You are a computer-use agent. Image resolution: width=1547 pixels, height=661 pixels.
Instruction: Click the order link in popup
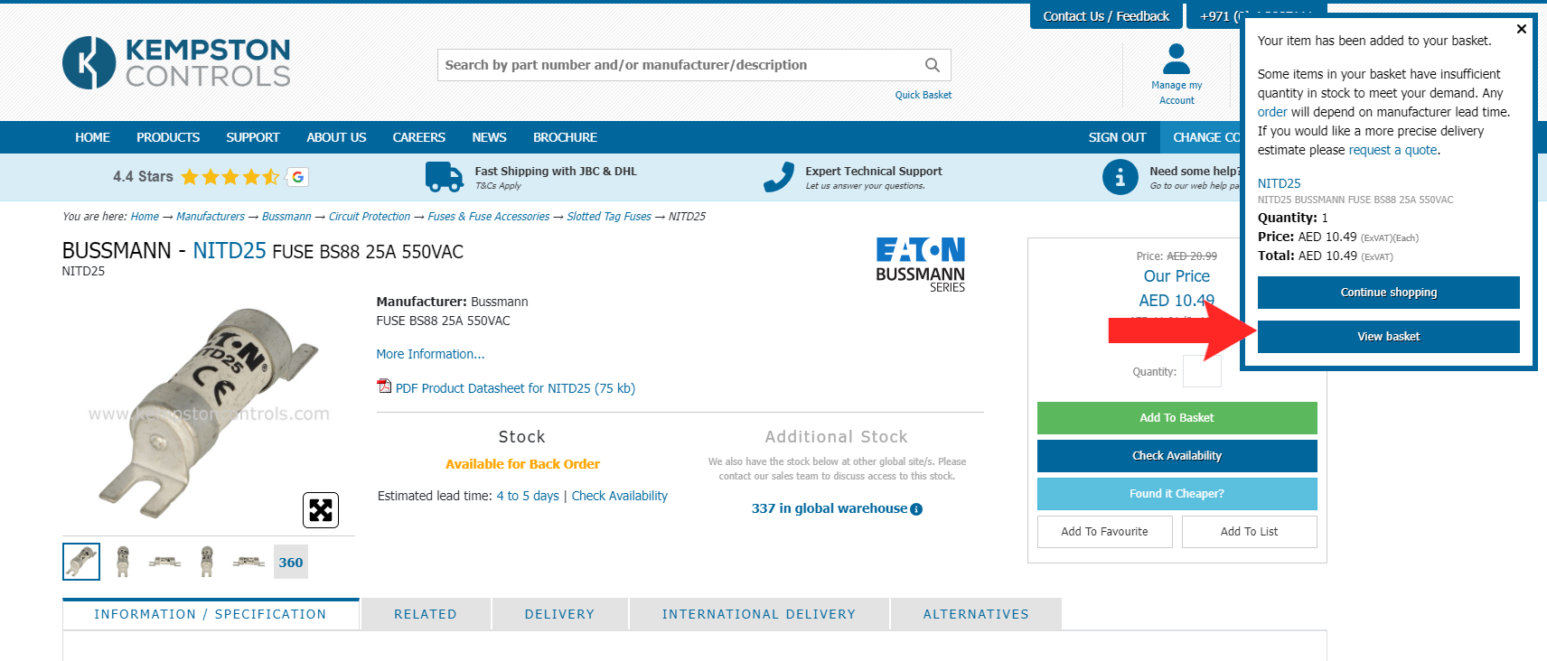point(1272,112)
